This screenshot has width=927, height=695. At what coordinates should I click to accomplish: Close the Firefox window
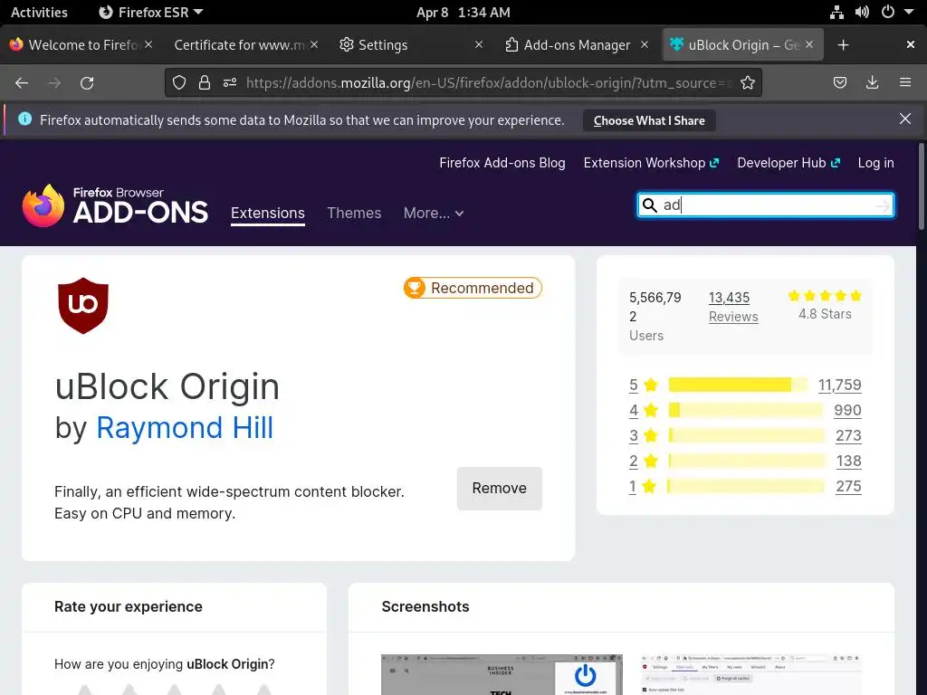tap(911, 44)
